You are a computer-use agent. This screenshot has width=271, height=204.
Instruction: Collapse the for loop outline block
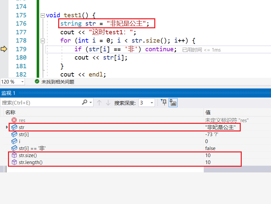click(x=43, y=41)
